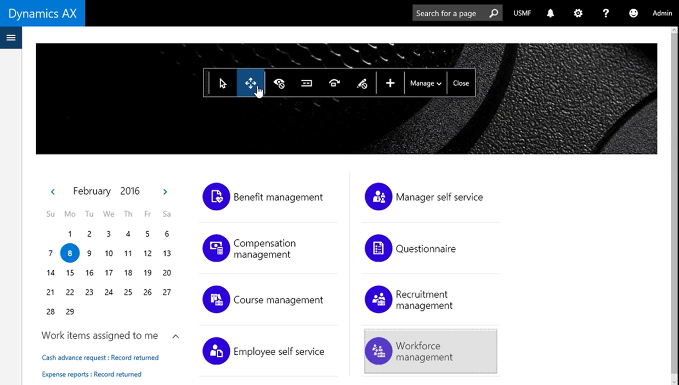Click the Skip tab-stop icon in toolbar
Image resolution: width=679 pixels, height=385 pixels.
pyautogui.click(x=334, y=83)
